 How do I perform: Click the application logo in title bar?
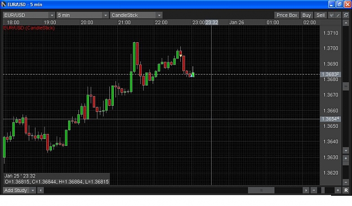click(x=3, y=5)
